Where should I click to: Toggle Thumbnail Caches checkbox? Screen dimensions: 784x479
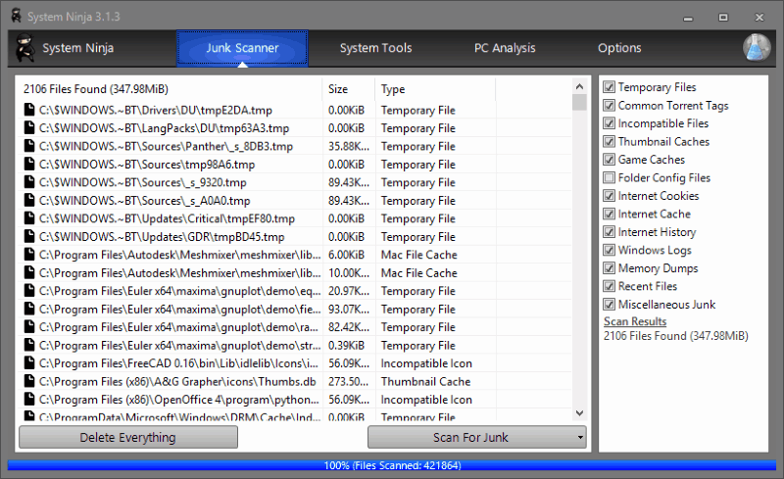pyautogui.click(x=609, y=141)
